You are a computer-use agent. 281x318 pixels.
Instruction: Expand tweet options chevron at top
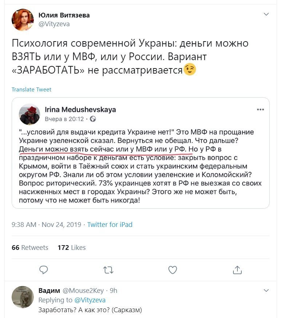pyautogui.click(x=266, y=14)
